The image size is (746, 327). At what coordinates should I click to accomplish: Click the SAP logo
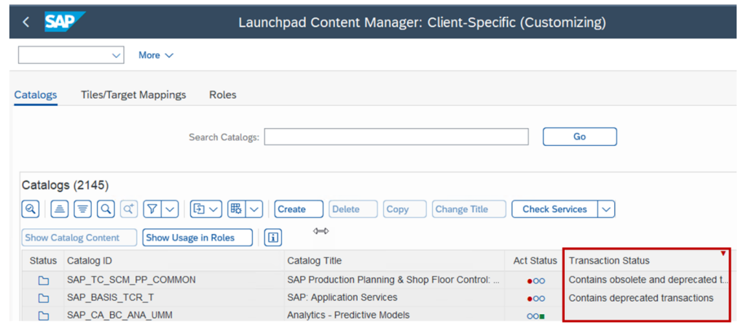65,22
